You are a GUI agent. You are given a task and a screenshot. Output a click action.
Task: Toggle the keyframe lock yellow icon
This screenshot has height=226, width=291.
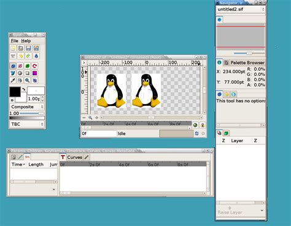[x=203, y=125]
